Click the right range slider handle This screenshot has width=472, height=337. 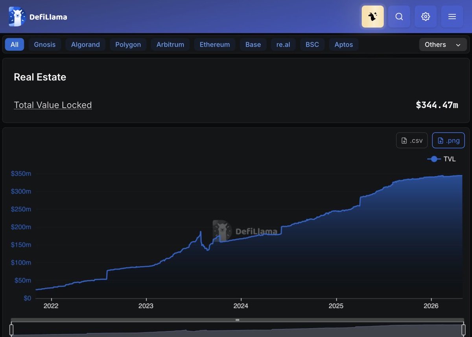tap(463, 330)
